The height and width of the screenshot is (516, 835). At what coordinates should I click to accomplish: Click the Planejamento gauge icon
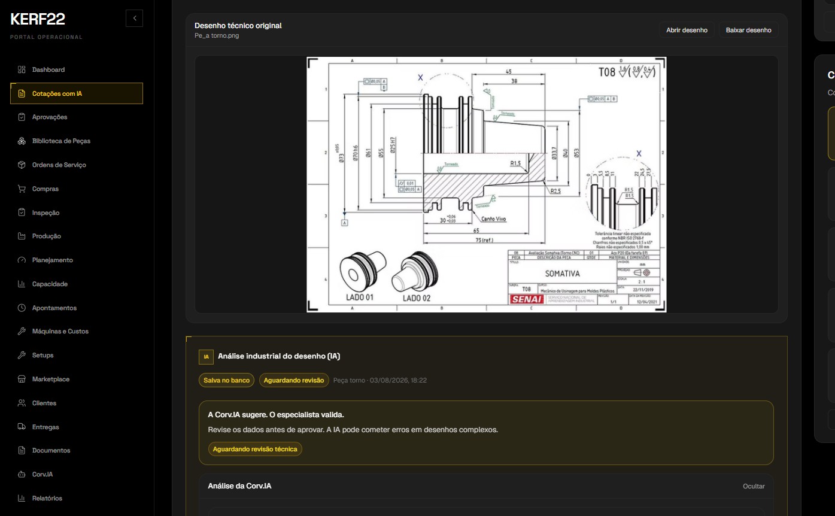(22, 260)
